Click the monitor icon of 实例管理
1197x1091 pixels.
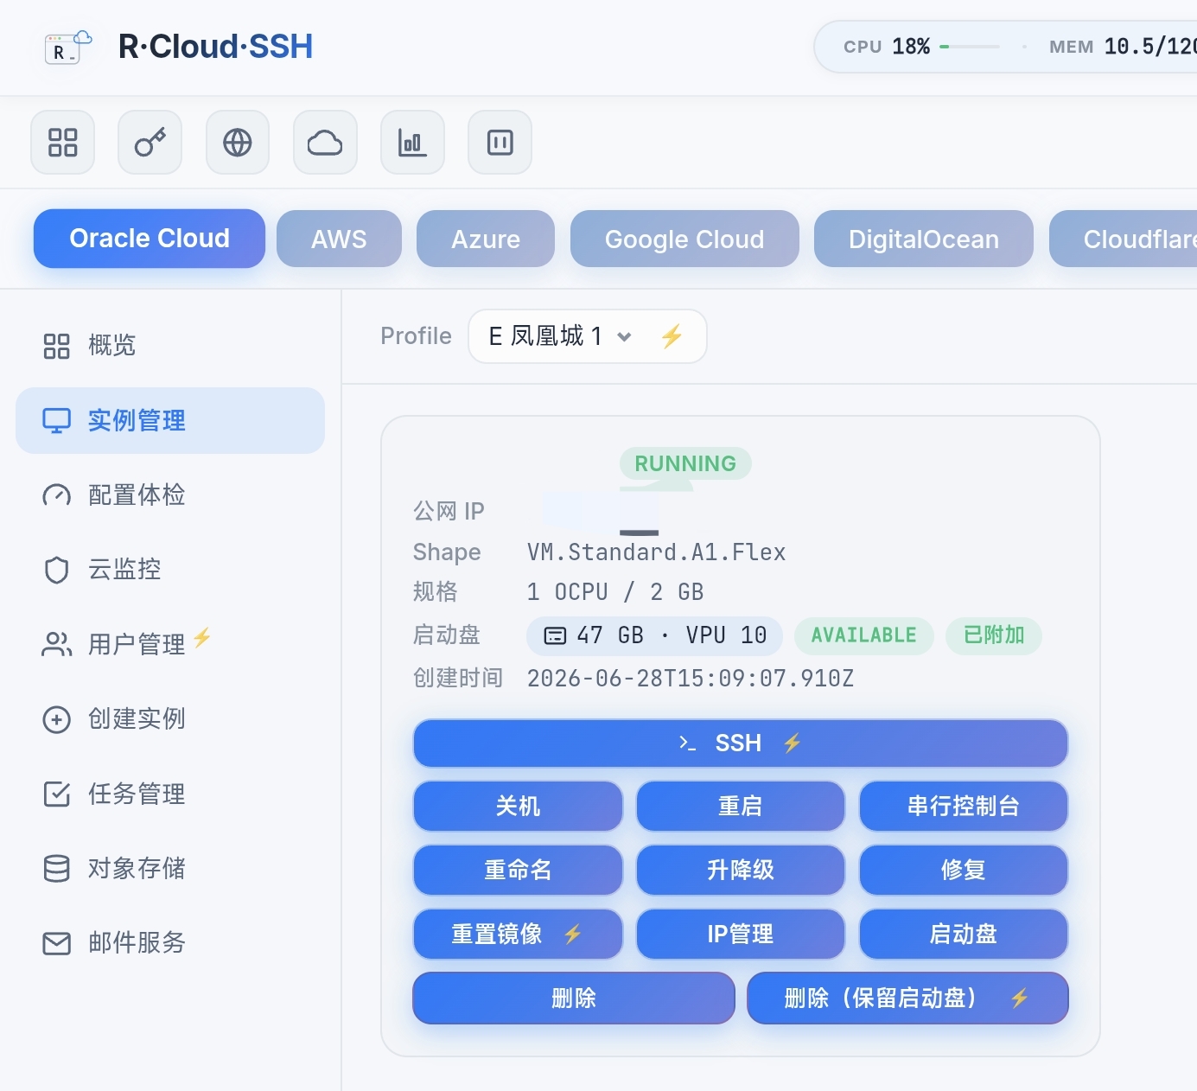click(57, 421)
